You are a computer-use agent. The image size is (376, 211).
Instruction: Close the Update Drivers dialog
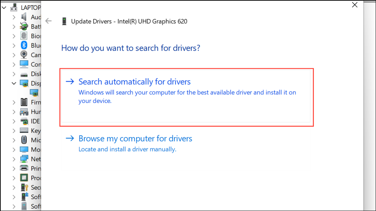coord(355,5)
